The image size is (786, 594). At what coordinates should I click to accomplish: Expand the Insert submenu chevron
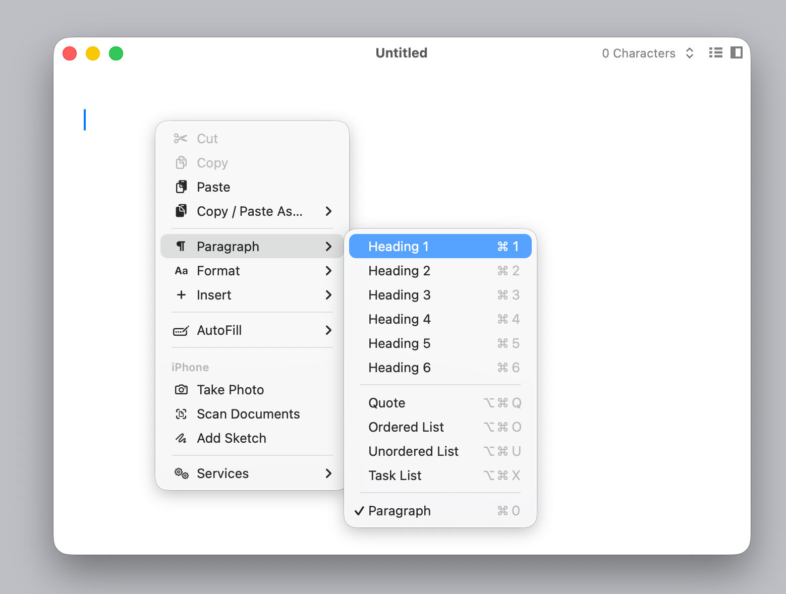tap(328, 295)
